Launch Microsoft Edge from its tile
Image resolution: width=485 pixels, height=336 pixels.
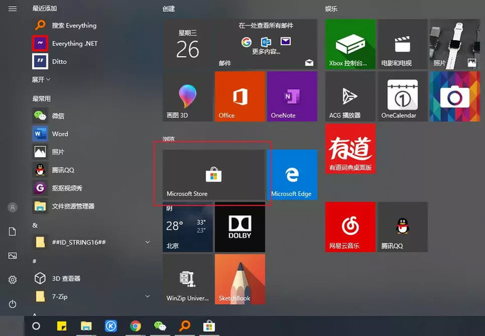pyautogui.click(x=292, y=175)
